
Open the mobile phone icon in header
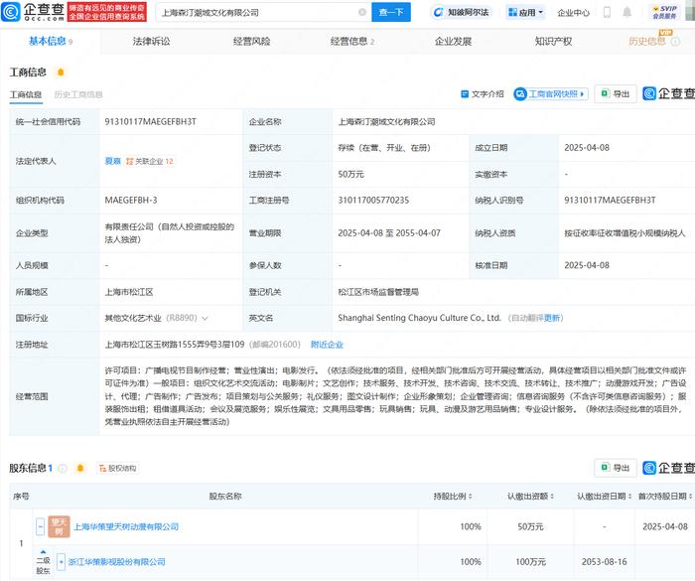click(x=608, y=12)
